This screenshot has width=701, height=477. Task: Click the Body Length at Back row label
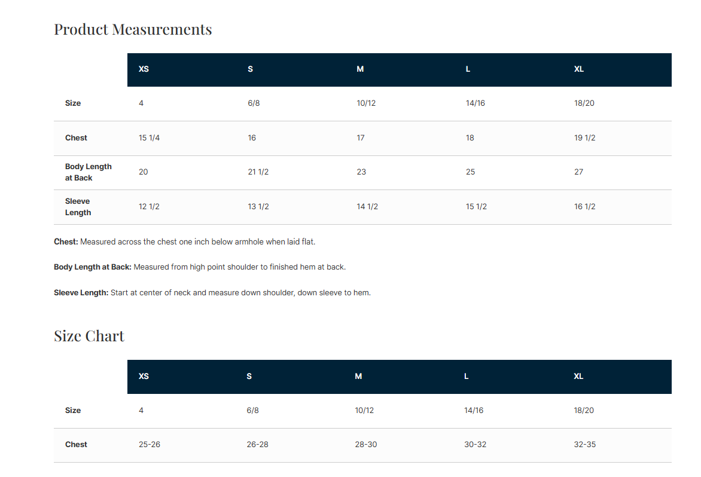click(x=89, y=172)
